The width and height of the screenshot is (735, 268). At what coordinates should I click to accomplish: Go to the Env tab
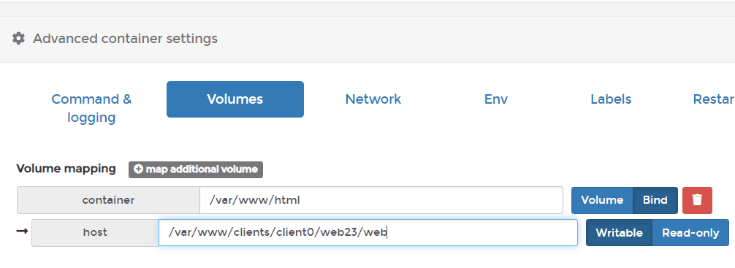click(x=496, y=99)
